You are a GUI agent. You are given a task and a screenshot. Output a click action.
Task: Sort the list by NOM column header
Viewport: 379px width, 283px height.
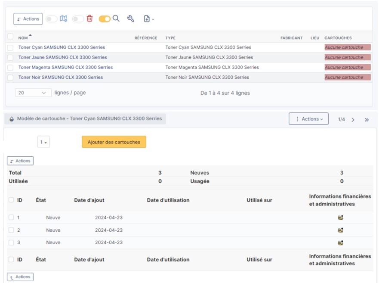[23, 38]
